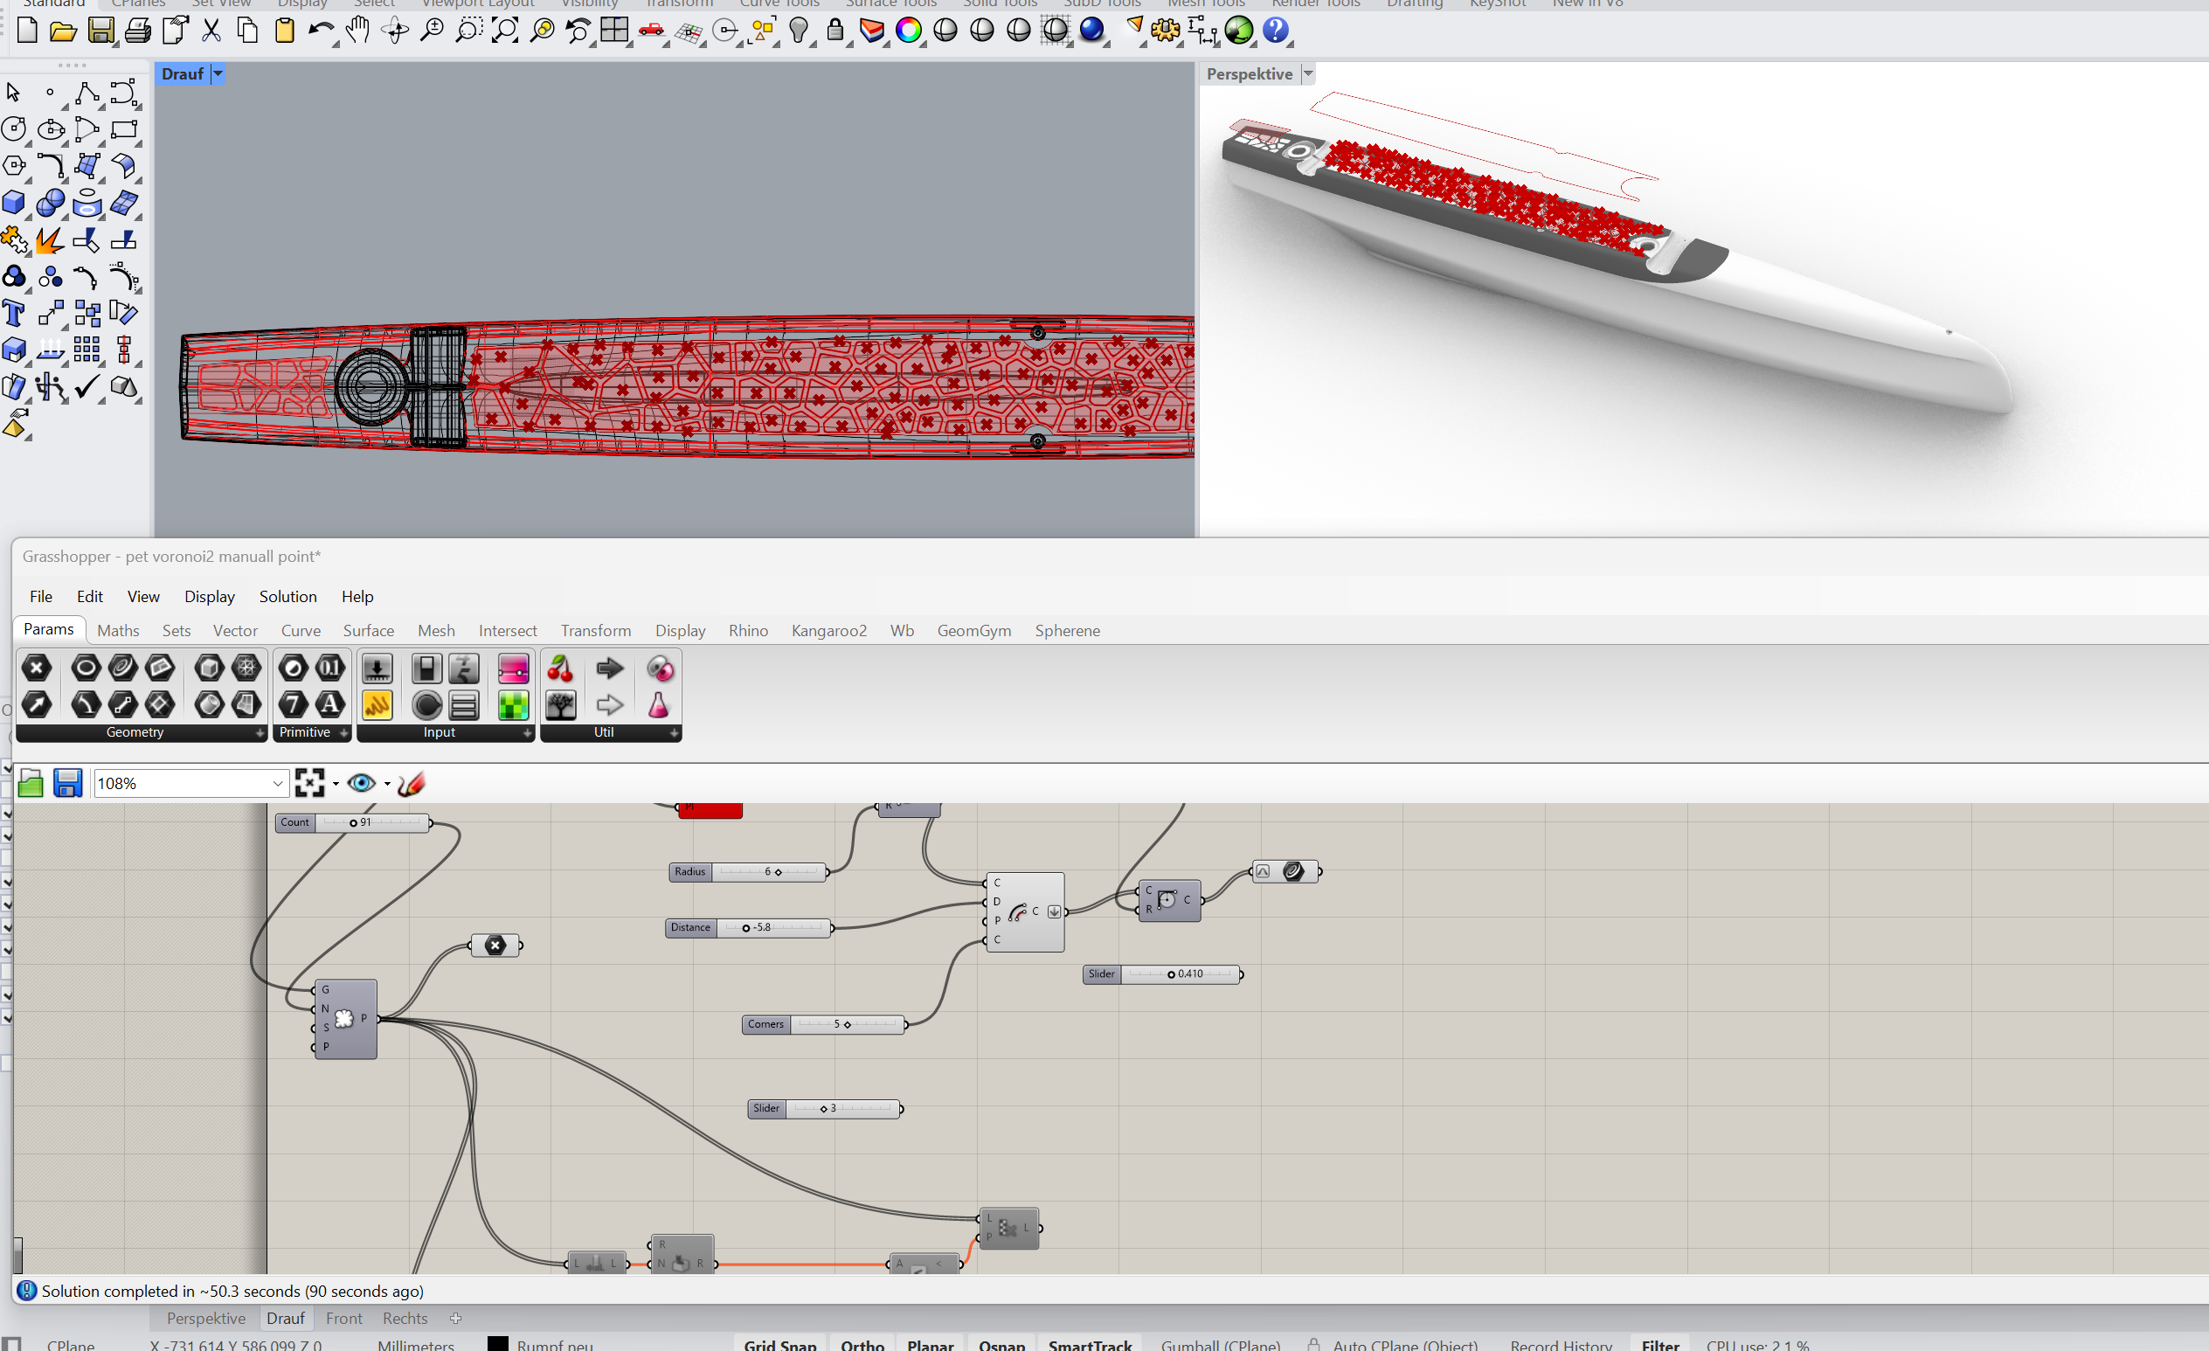The image size is (2209, 1351).
Task: Open the Rhino Options gear icon
Action: [x=1165, y=31]
